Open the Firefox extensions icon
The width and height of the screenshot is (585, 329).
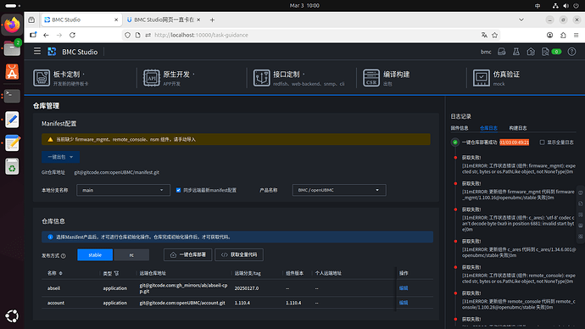tap(563, 35)
